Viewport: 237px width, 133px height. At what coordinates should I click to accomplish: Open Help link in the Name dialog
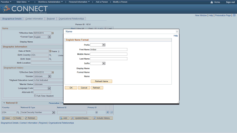tap(176, 36)
